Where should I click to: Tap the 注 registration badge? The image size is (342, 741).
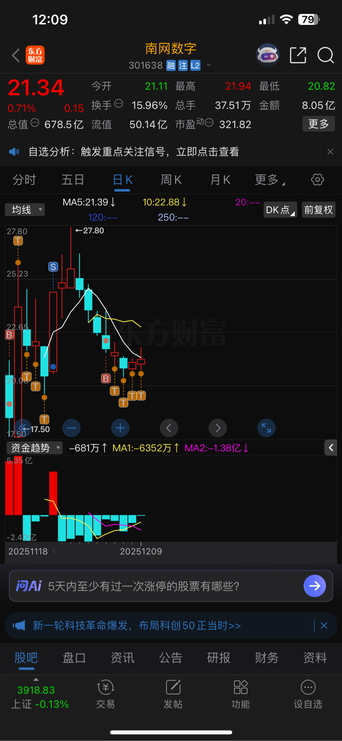(183, 66)
